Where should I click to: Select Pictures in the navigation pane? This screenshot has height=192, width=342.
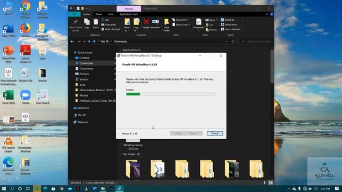pyautogui.click(x=84, y=74)
